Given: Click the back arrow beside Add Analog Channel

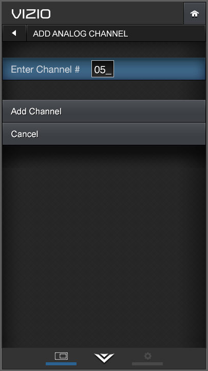Looking at the screenshot, I should pyautogui.click(x=14, y=33).
